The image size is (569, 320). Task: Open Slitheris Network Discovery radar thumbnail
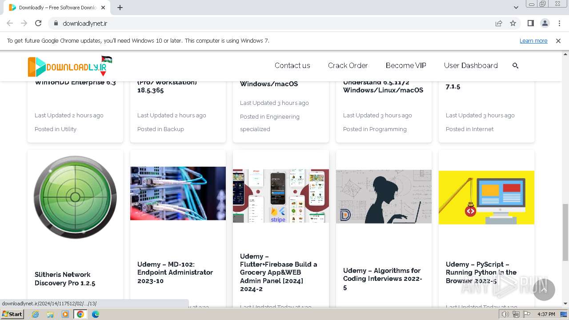tap(75, 197)
